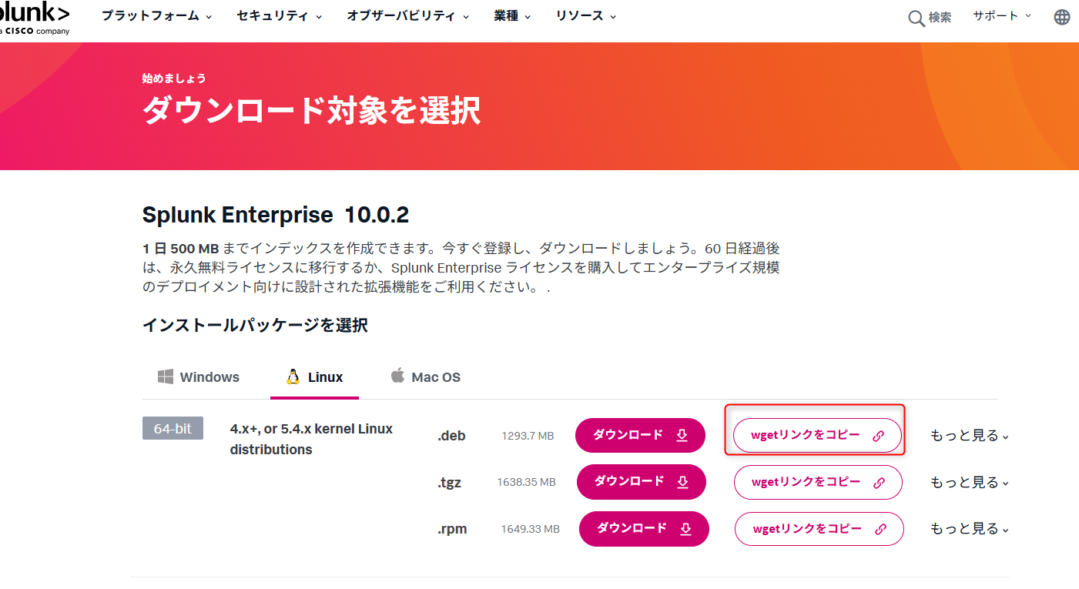This screenshot has width=1079, height=589.
Task: Switch to the Mac OS tab
Action: (x=426, y=377)
